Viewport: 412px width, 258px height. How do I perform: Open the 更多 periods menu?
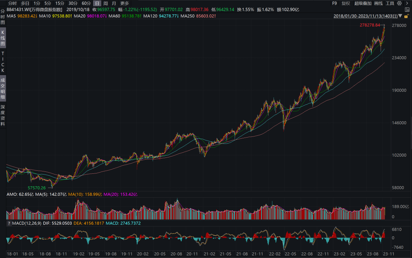124,3
